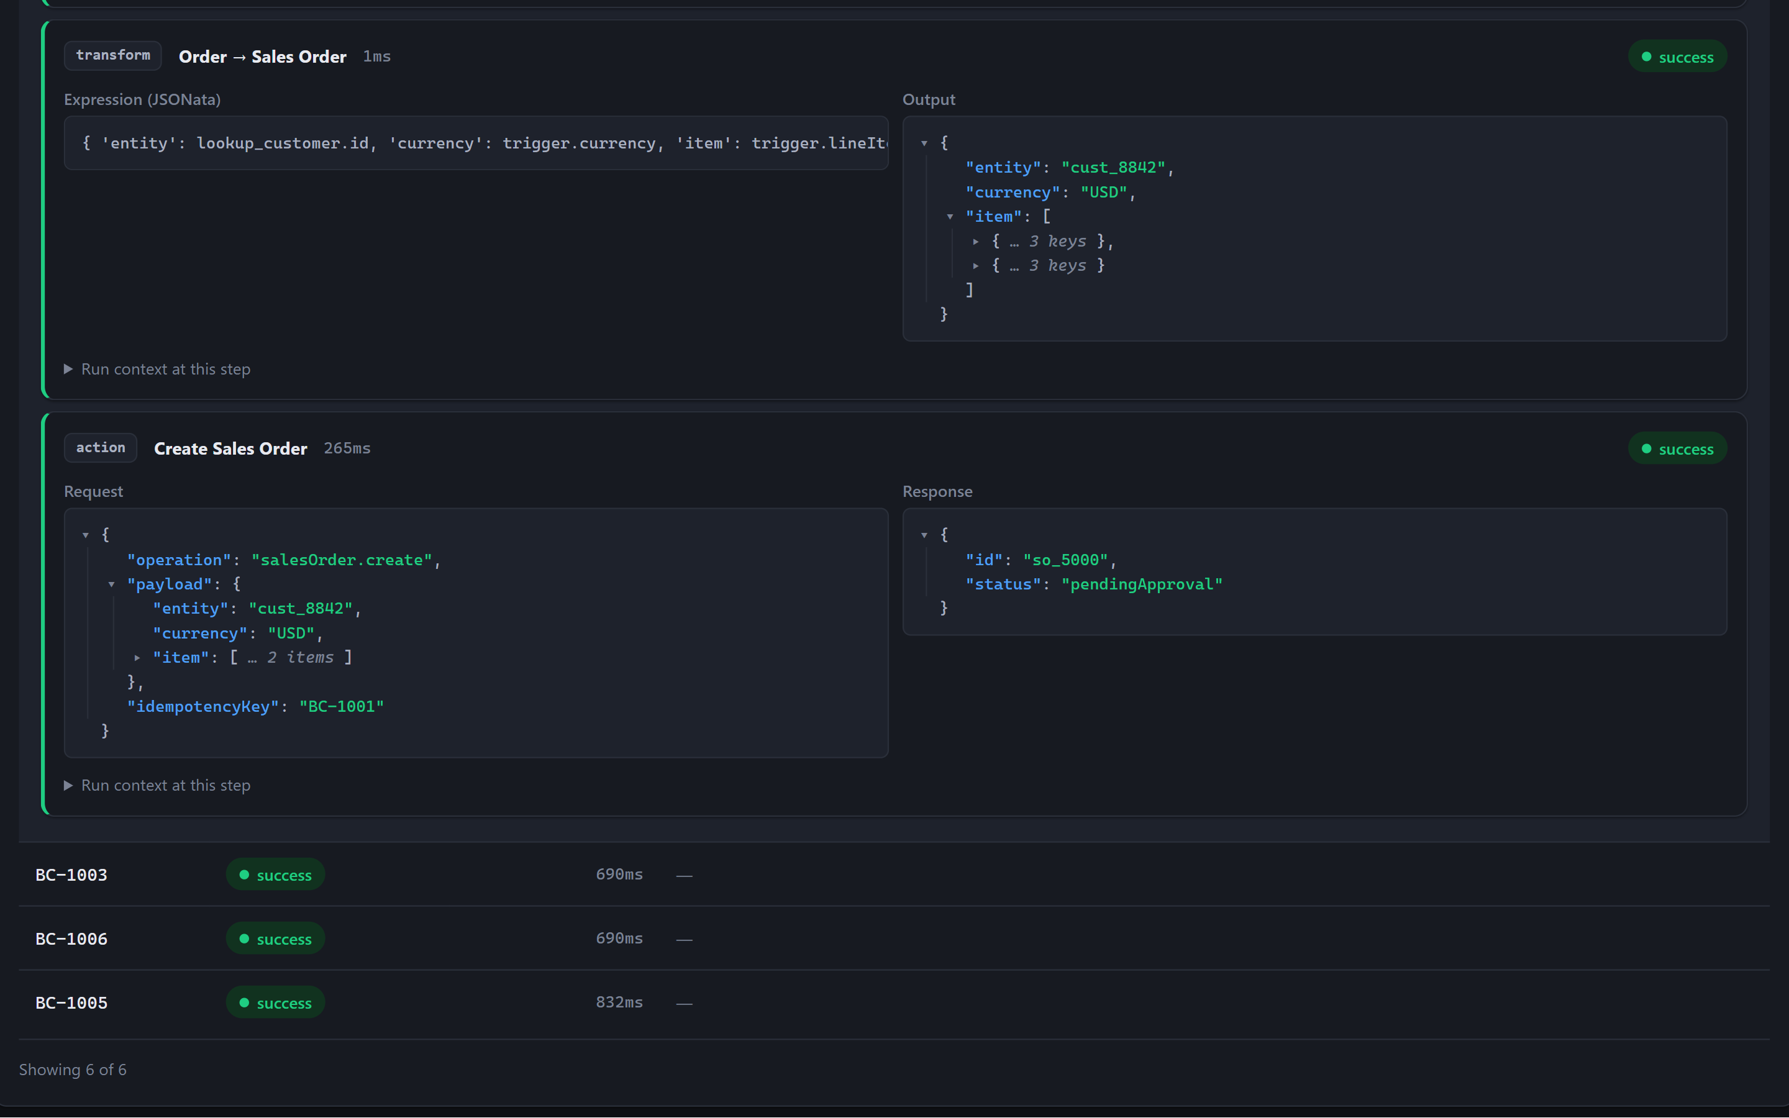The width and height of the screenshot is (1789, 1118).
Task: Click success badge of transform step
Action: (x=1677, y=57)
